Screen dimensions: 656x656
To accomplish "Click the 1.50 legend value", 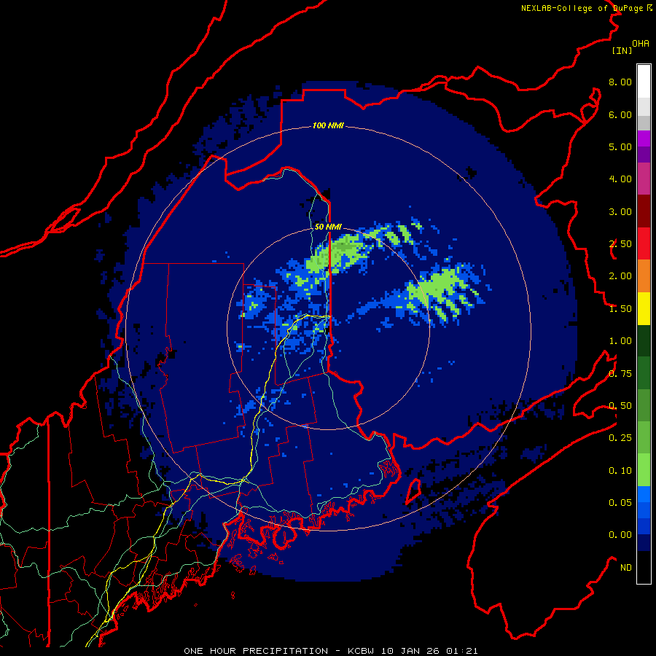I will pos(620,309).
